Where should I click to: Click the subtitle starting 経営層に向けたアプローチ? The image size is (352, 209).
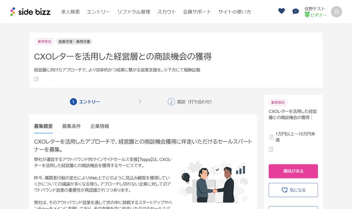pos(117,70)
